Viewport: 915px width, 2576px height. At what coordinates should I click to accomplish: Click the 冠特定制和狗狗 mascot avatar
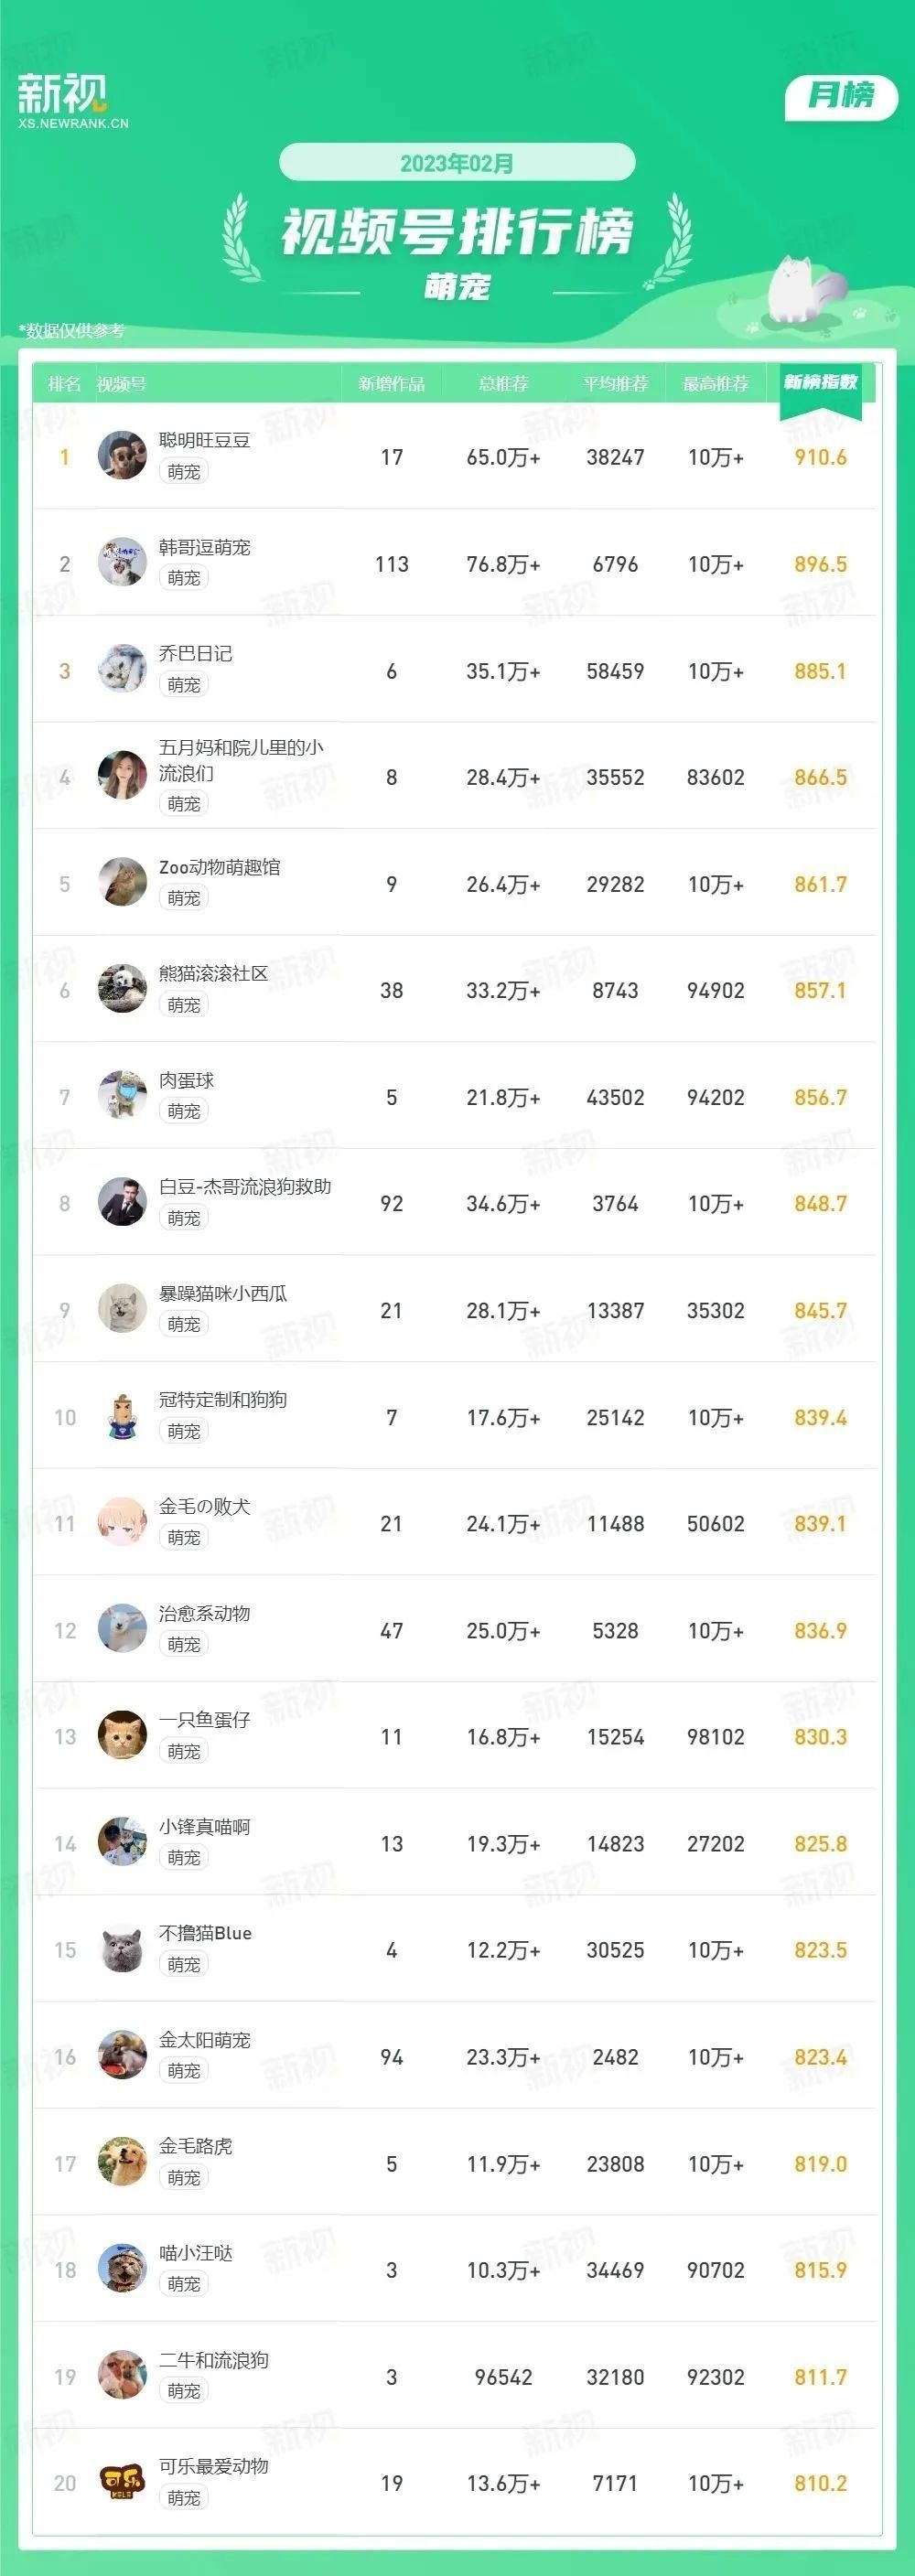122,1417
